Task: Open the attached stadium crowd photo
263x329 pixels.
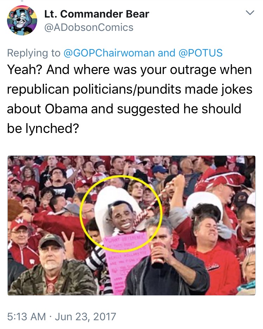Action: point(131,225)
